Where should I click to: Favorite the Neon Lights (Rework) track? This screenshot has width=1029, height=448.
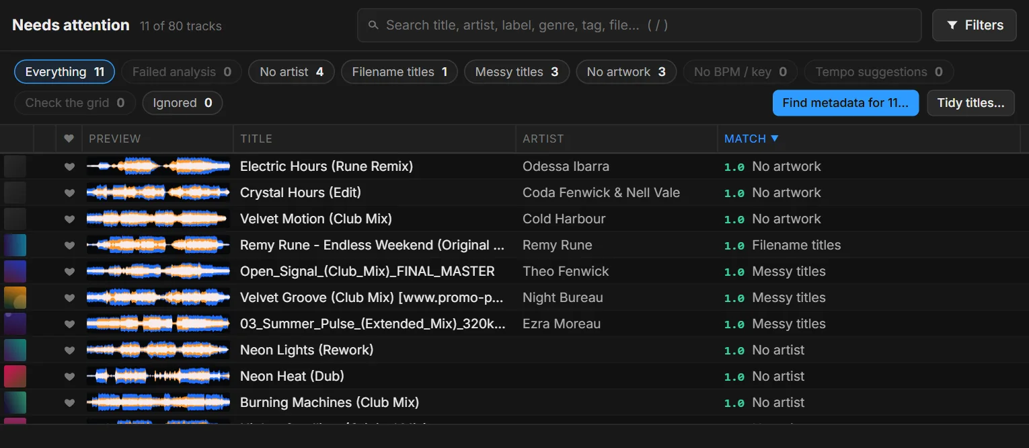69,350
